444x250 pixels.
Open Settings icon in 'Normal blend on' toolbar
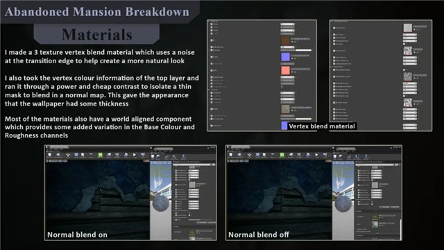(91, 155)
